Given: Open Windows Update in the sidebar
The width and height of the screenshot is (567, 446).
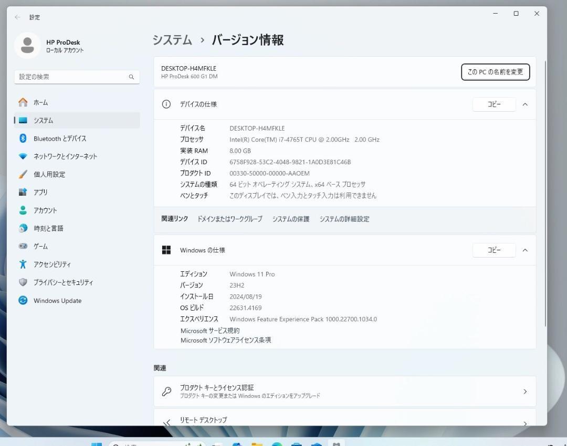Looking at the screenshot, I should [x=77, y=300].
